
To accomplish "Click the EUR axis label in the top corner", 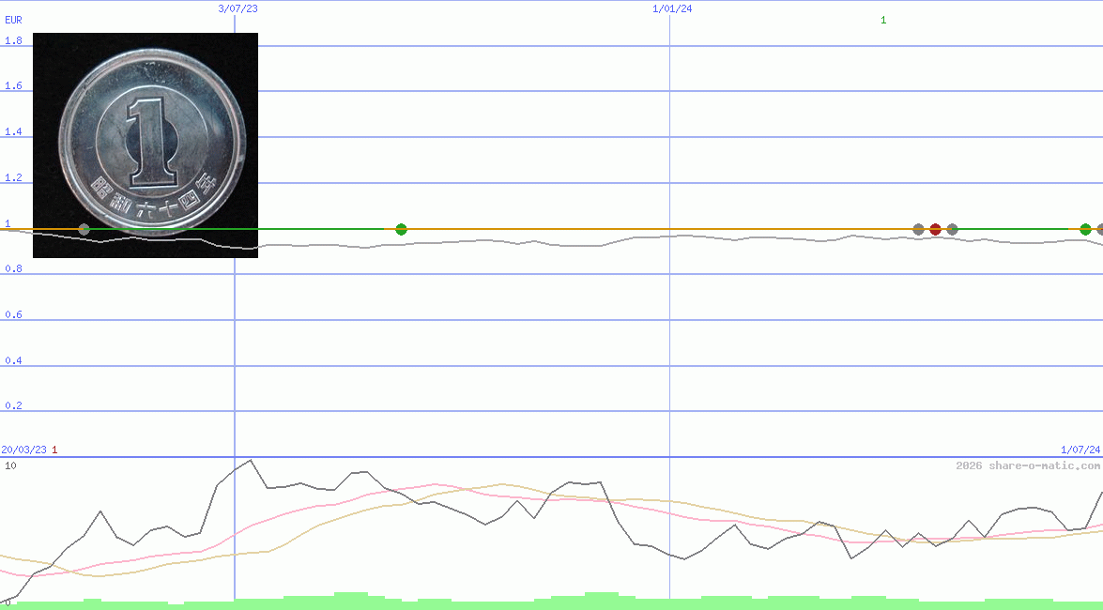I will click(x=12, y=20).
